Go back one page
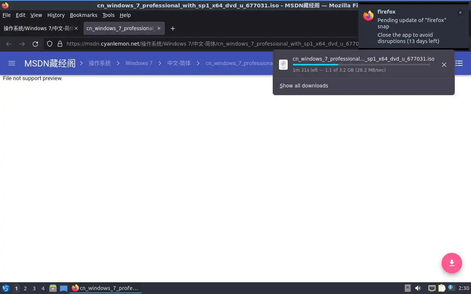 tap(9, 44)
